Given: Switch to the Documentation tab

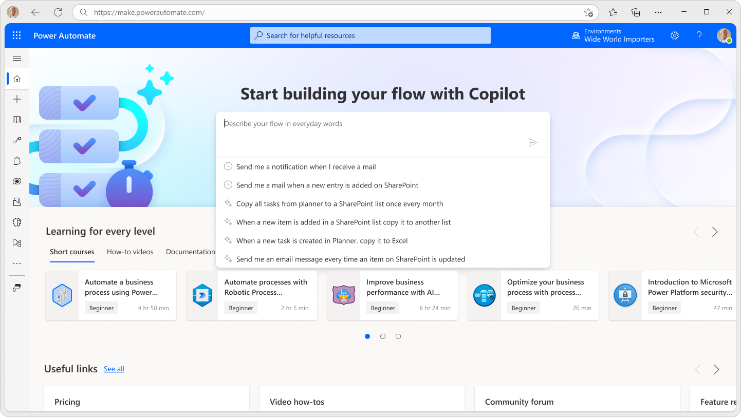Looking at the screenshot, I should pyautogui.click(x=190, y=252).
